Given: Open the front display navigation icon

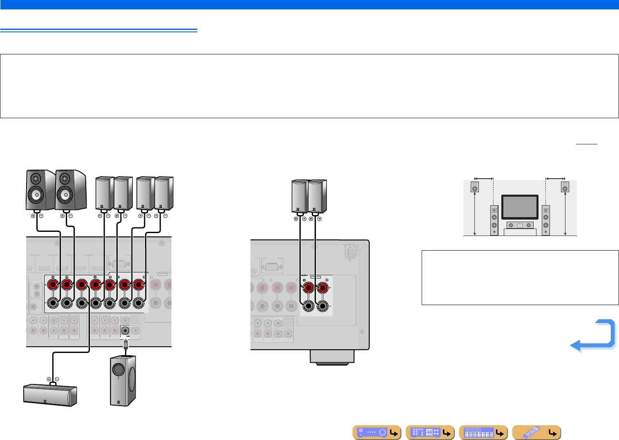Looking at the screenshot, I should pos(483,433).
